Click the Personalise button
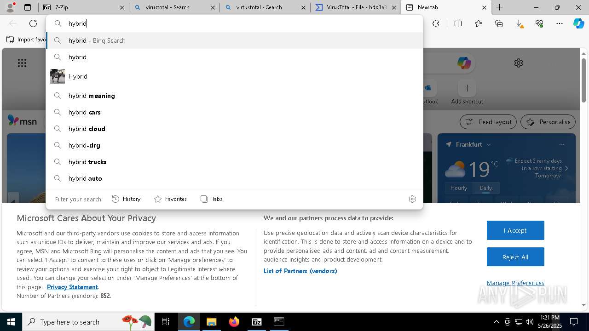Viewport: 589px width, 331px height. tap(548, 122)
